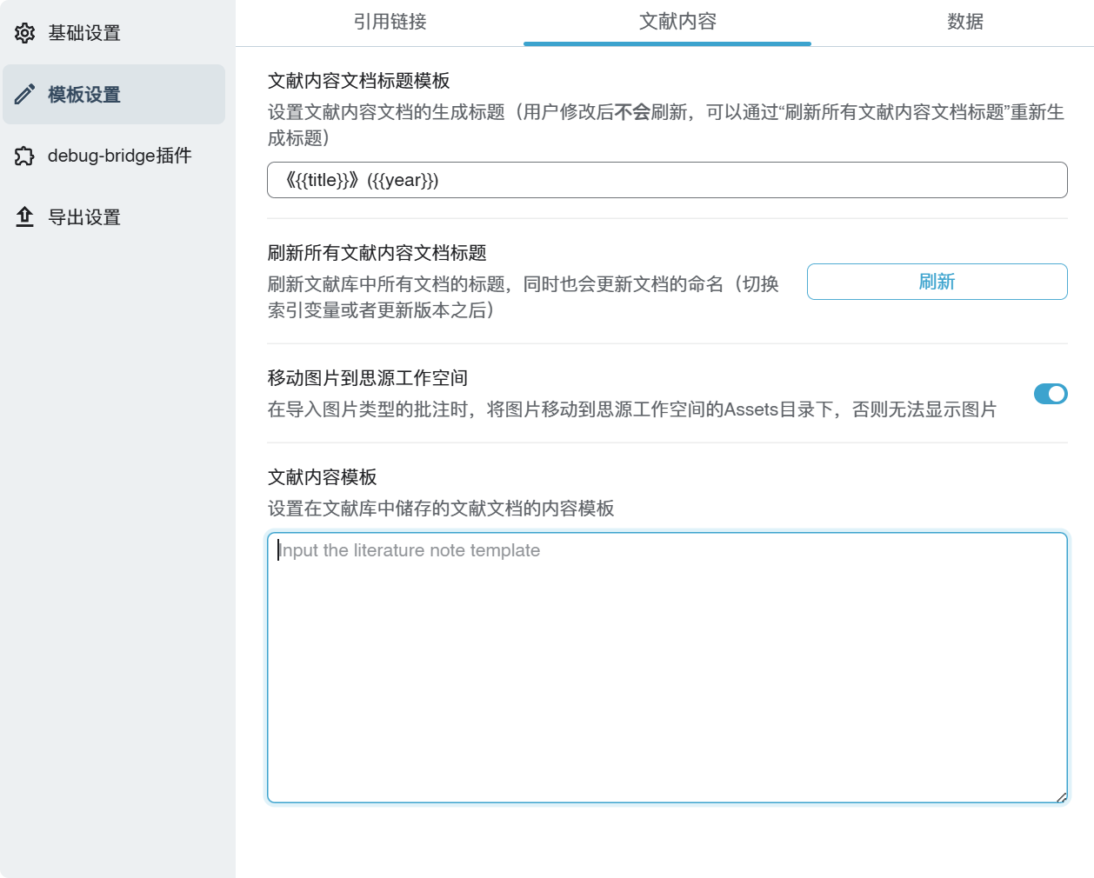
Task: Focus the title template field containing {{title}}
Action: tap(667, 180)
